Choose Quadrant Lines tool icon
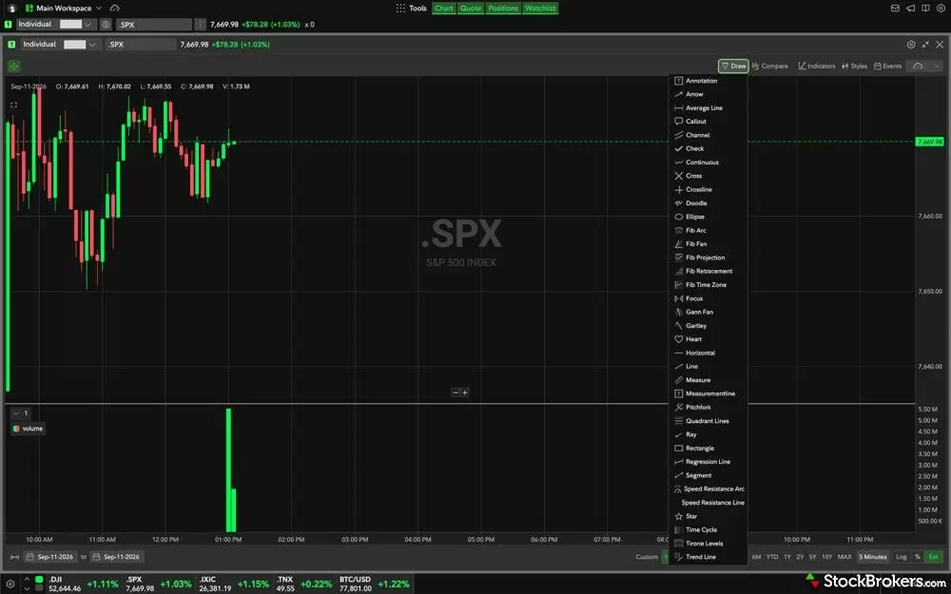This screenshot has width=951, height=594. coord(679,421)
